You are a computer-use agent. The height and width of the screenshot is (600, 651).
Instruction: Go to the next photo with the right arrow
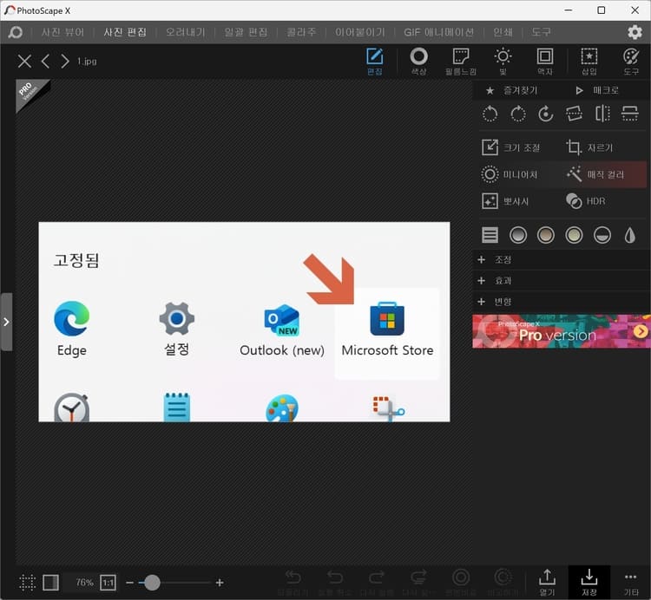coord(65,62)
